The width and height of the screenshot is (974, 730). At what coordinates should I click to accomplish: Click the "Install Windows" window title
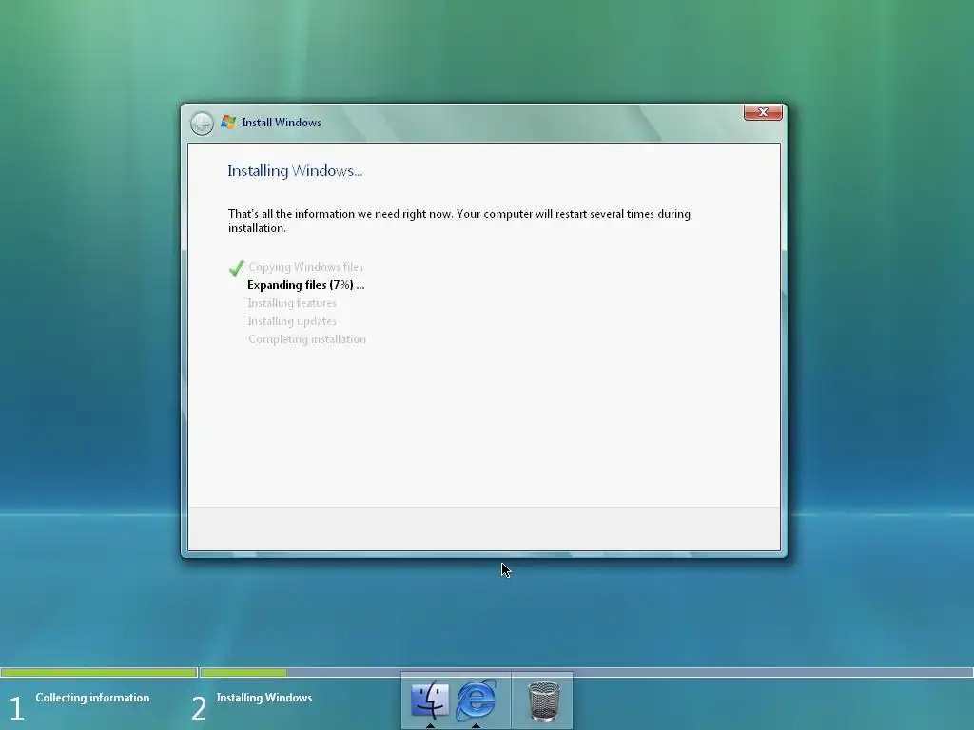coord(282,123)
